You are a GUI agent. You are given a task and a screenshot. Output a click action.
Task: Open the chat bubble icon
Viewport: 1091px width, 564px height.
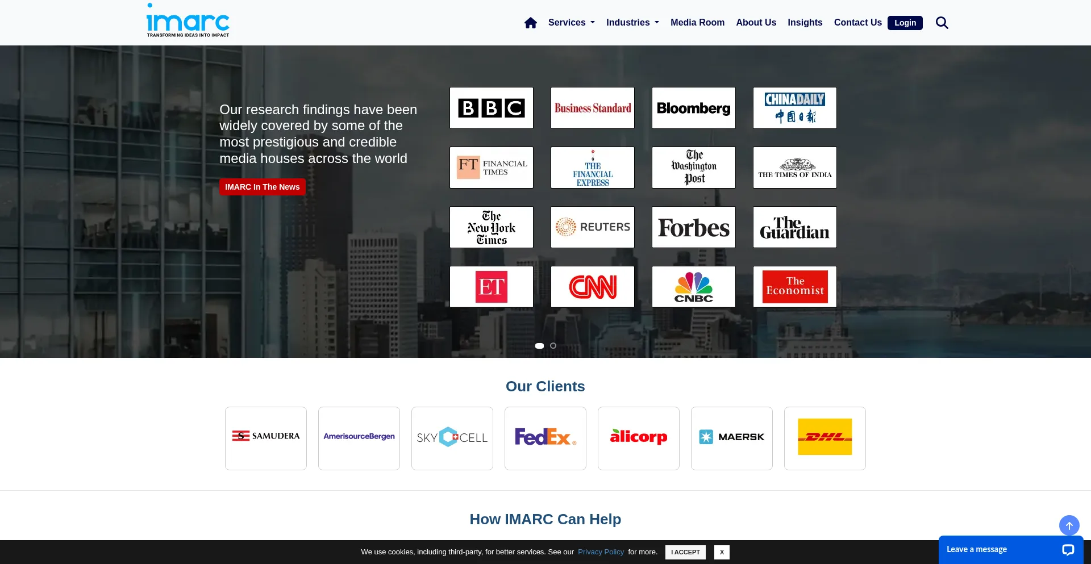[x=1068, y=550]
